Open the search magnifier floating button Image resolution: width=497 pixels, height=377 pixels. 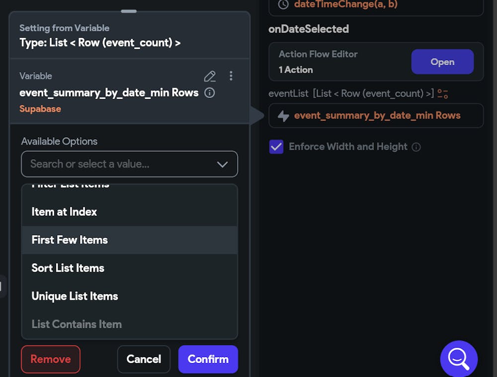point(458,359)
